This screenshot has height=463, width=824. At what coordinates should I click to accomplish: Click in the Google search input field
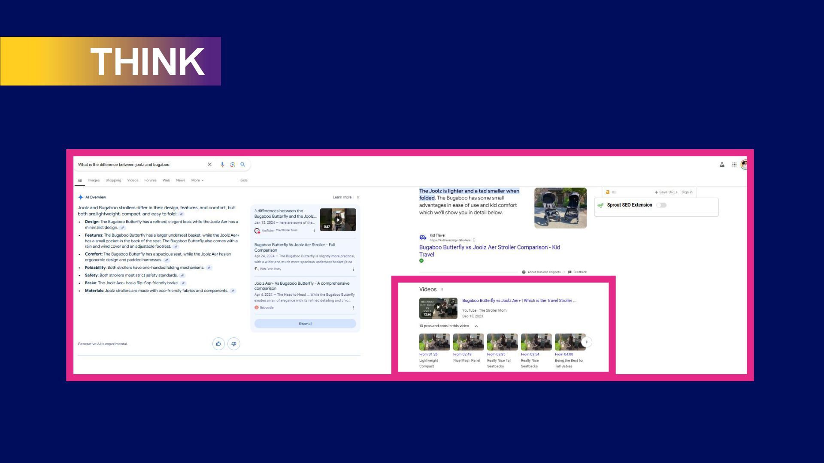137,165
